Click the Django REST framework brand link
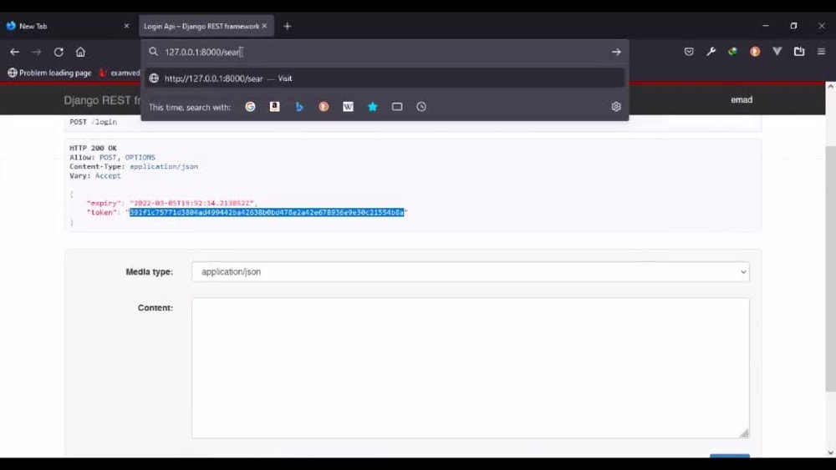Screen dimensions: 836x470 [102, 100]
